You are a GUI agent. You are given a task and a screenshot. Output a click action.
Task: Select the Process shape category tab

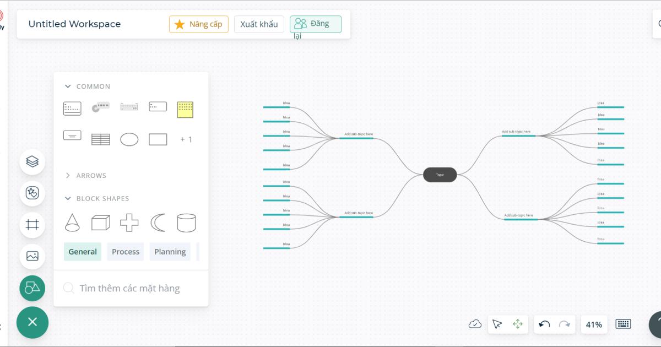[126, 252]
